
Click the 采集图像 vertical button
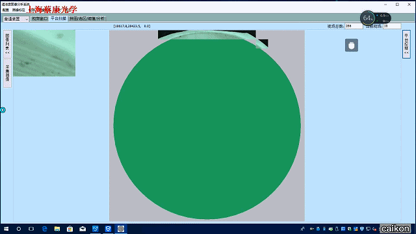7,73
